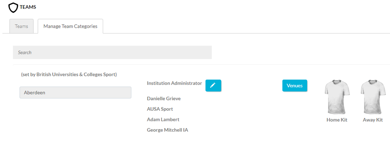Open the Venues button
The width and height of the screenshot is (390, 147).
pyautogui.click(x=295, y=85)
